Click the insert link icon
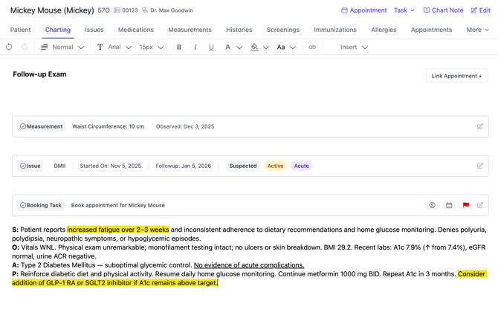This screenshot has height=315, width=498. point(312,47)
